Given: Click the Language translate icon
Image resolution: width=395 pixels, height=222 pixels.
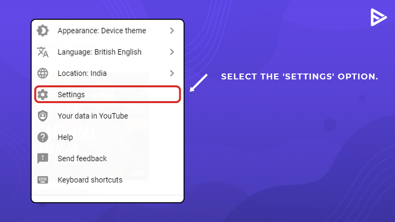Looking at the screenshot, I should 42,52.
